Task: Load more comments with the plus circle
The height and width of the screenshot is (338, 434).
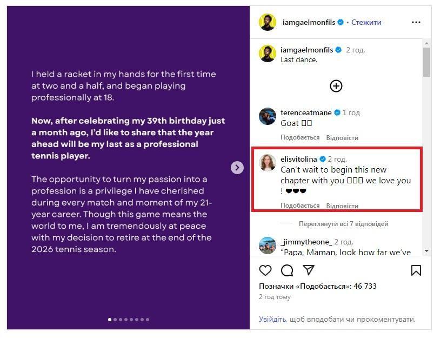Action: [x=336, y=86]
